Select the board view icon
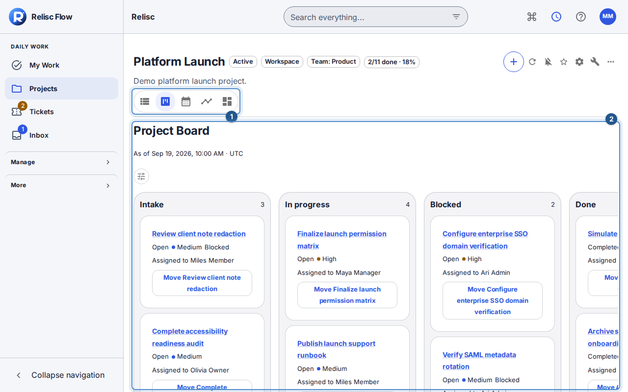 tap(165, 101)
